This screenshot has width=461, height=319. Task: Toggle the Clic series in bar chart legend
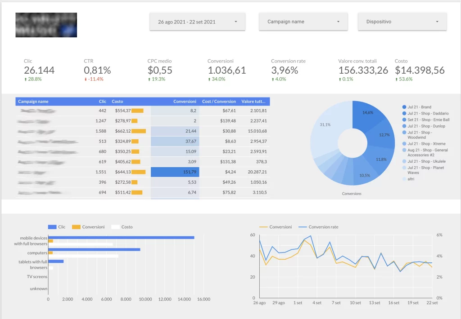(57, 227)
